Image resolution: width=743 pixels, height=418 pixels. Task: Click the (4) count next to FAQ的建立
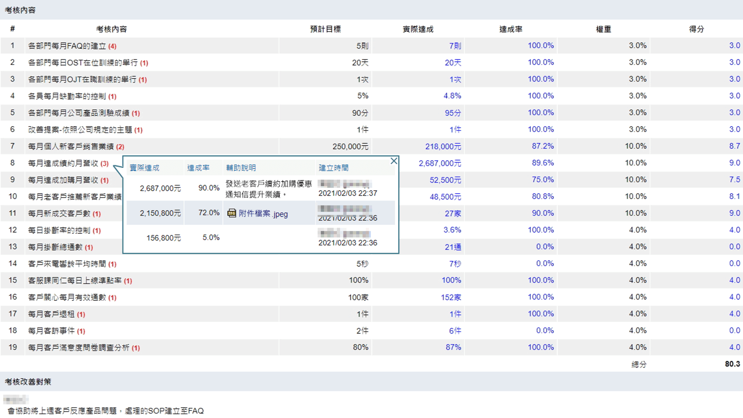[112, 46]
